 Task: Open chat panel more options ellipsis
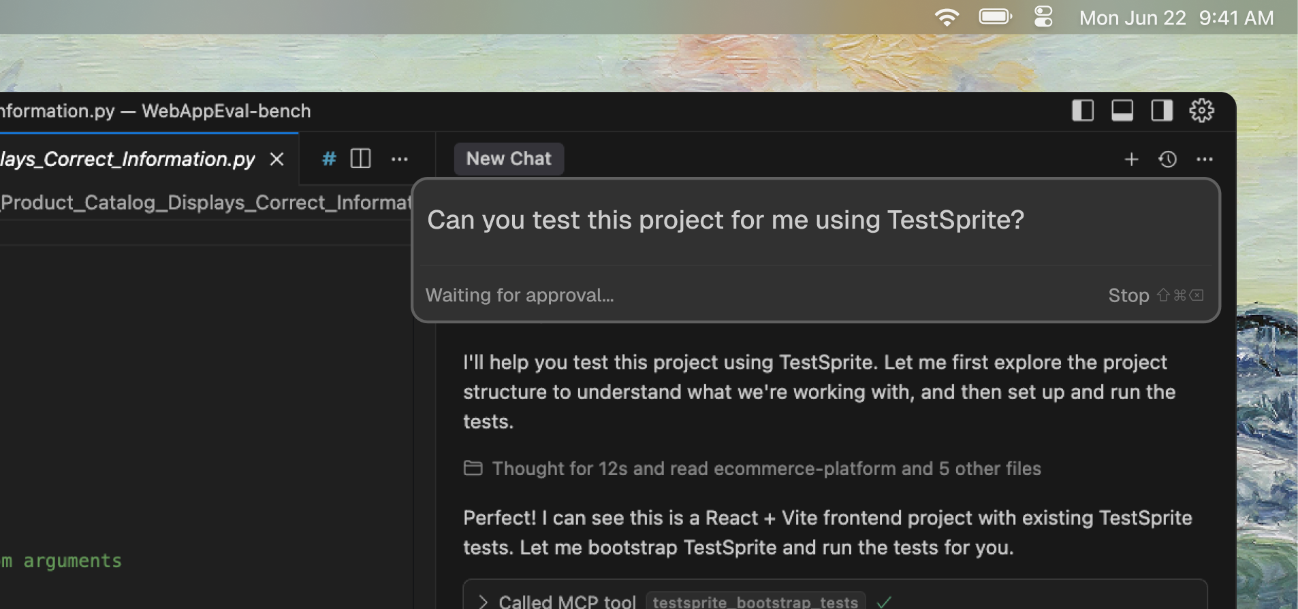pos(1204,159)
